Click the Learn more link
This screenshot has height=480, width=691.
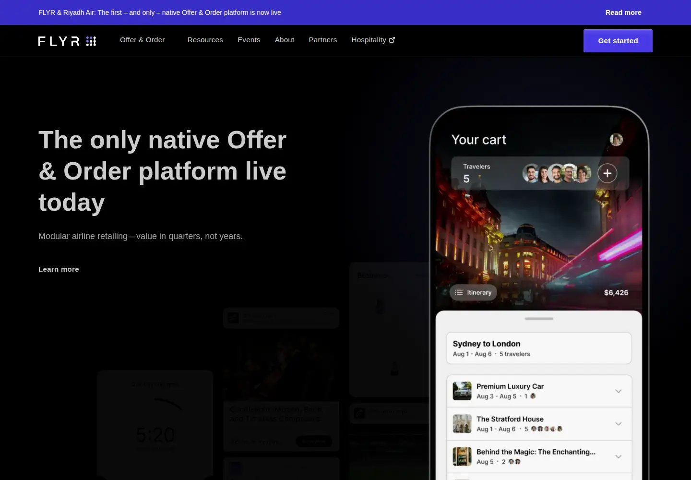(59, 269)
